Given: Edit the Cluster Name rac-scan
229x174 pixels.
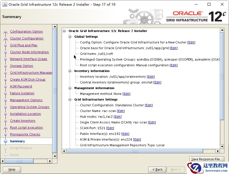Looking at the screenshot, I should [x=121, y=111].
